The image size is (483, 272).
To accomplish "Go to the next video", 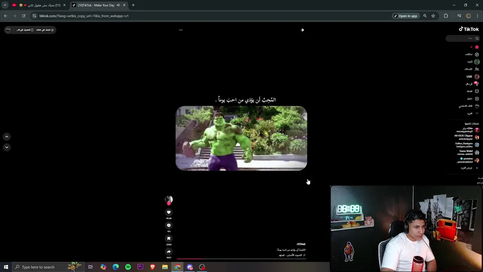I will (x=7, y=147).
